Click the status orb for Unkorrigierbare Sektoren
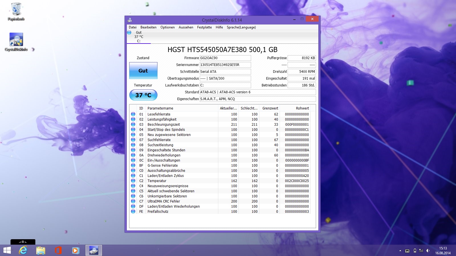Image resolution: width=456 pixels, height=256 pixels. [133, 196]
